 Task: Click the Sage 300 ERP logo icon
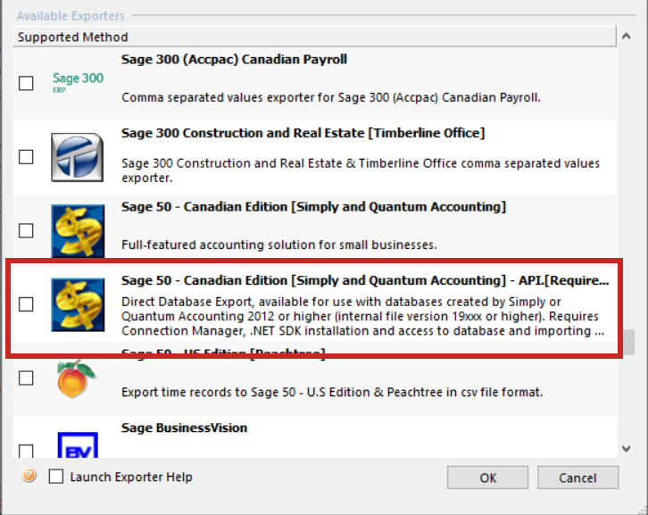tap(79, 82)
